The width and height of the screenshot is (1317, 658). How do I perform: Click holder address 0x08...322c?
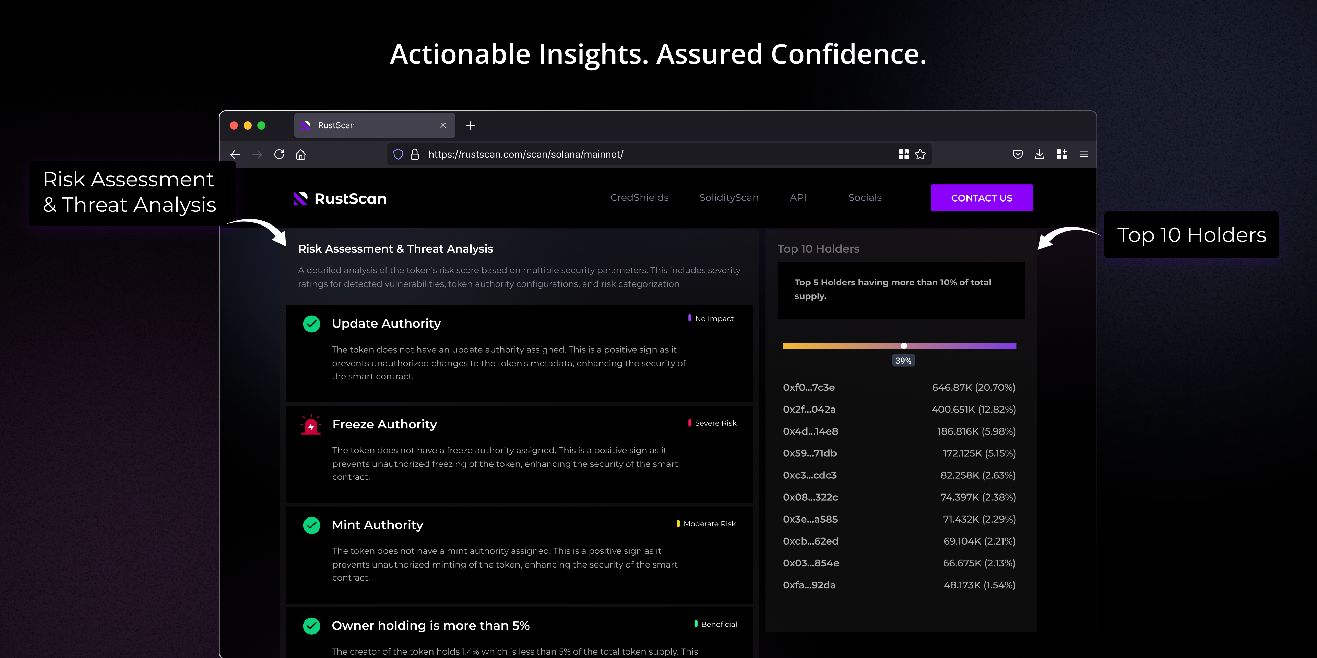pos(810,497)
